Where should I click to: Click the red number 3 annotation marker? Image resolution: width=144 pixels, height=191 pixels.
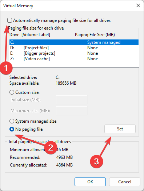(x=96, y=161)
